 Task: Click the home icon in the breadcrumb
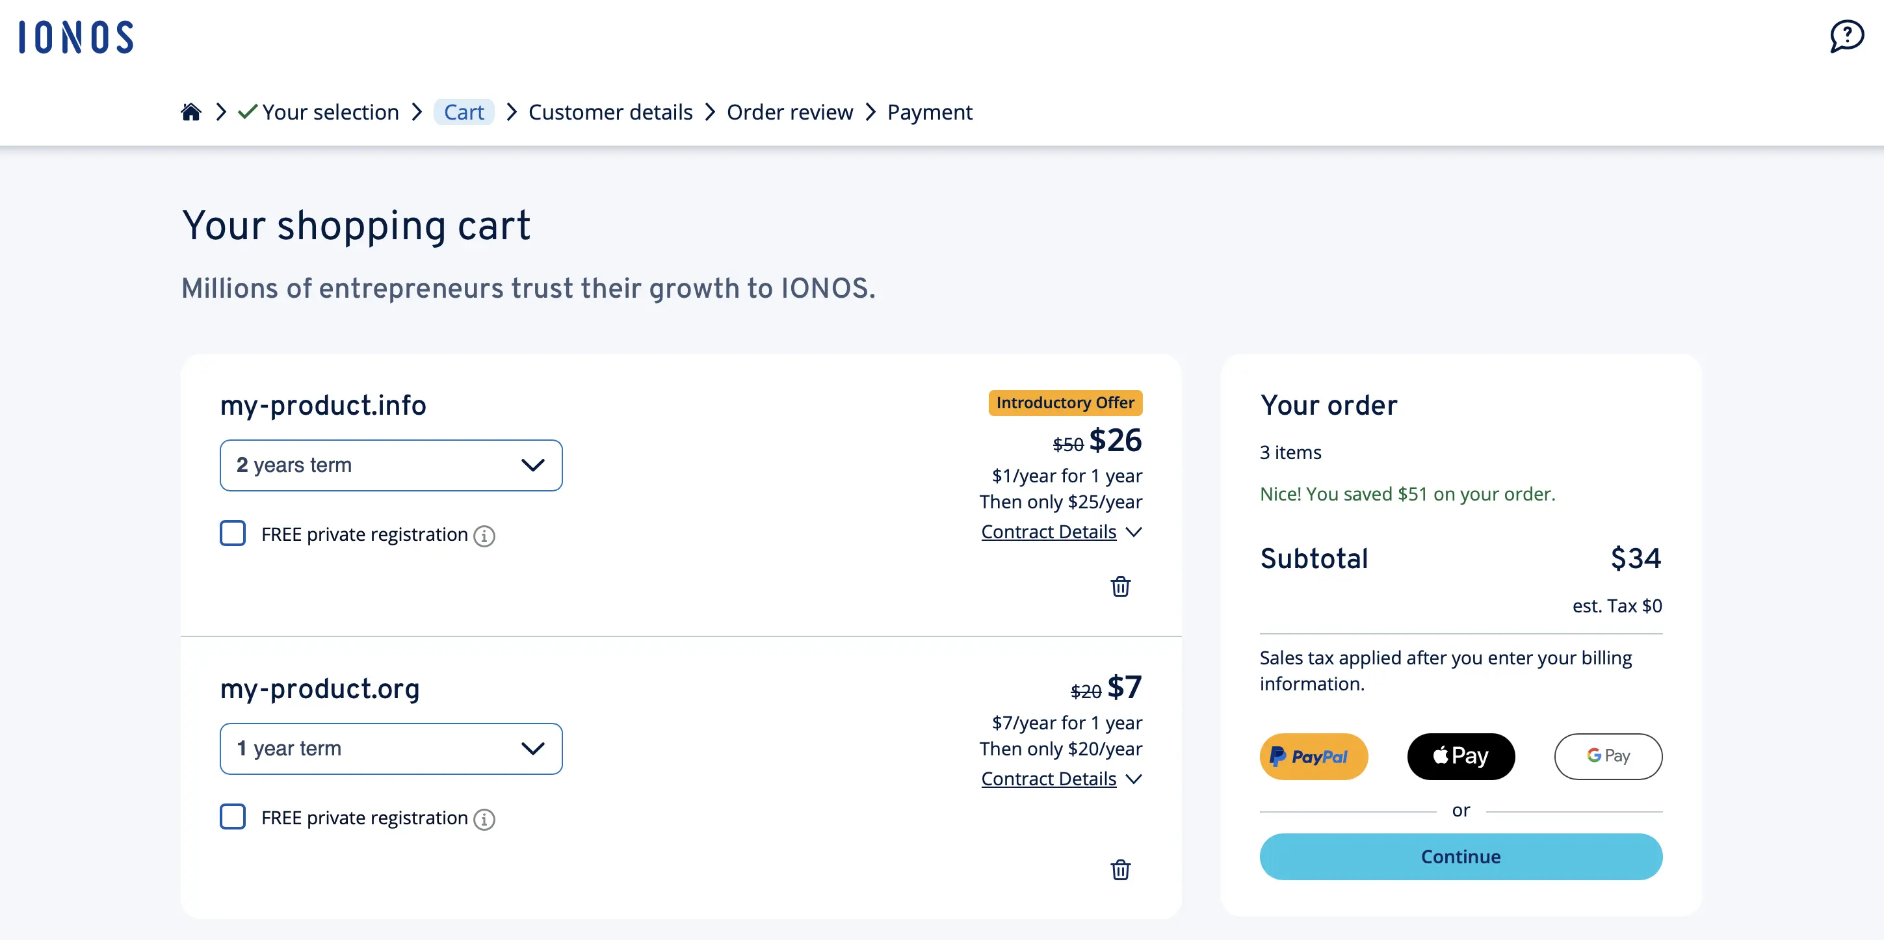tap(191, 111)
